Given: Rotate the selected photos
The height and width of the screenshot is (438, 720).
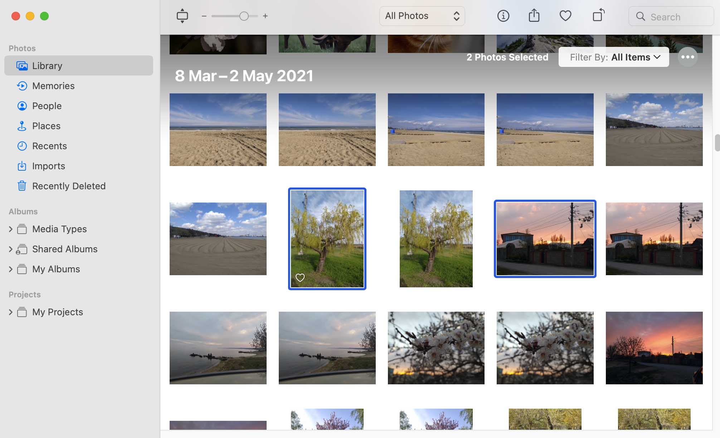Looking at the screenshot, I should (598, 16).
